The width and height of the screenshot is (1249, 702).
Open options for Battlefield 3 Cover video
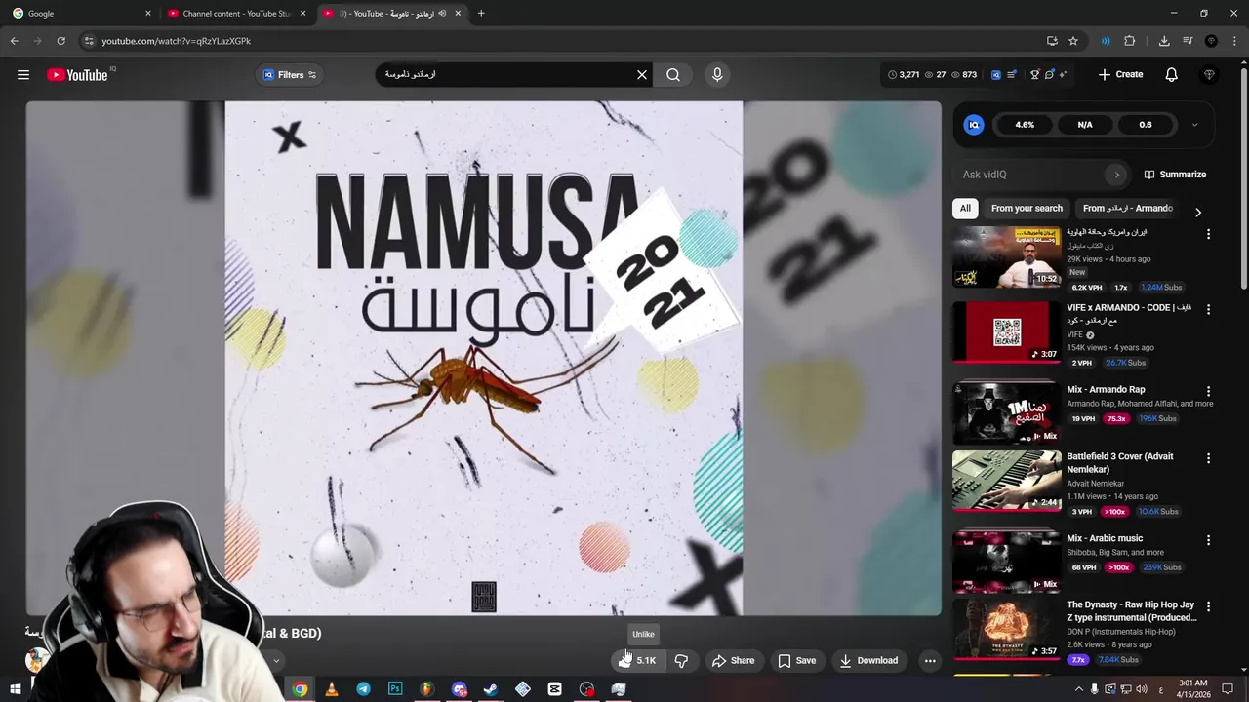[x=1208, y=458]
